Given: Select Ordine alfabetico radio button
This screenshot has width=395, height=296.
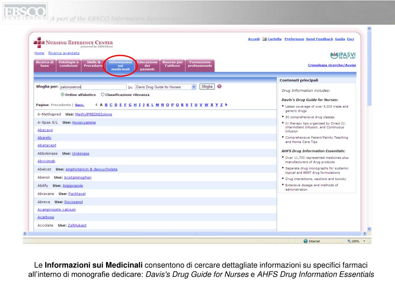Looking at the screenshot, I should (x=62, y=95).
